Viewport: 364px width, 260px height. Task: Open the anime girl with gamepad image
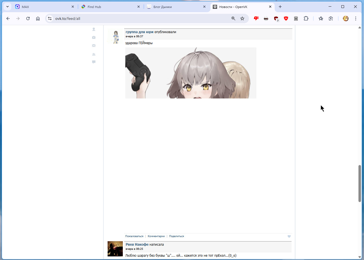[191, 73]
